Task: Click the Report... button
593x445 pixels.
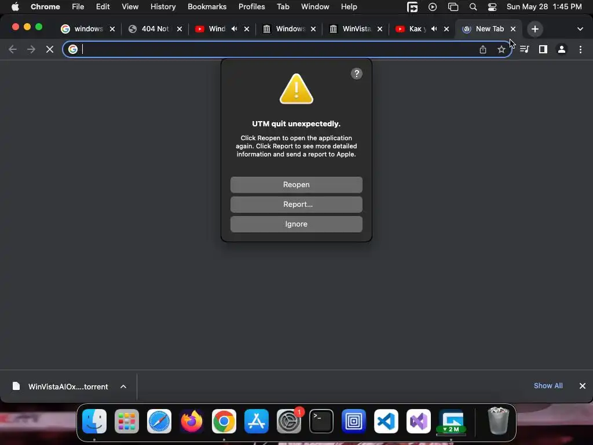Action: coord(296,205)
